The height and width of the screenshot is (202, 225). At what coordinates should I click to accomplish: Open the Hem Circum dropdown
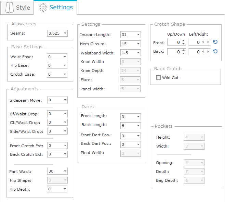point(138,44)
